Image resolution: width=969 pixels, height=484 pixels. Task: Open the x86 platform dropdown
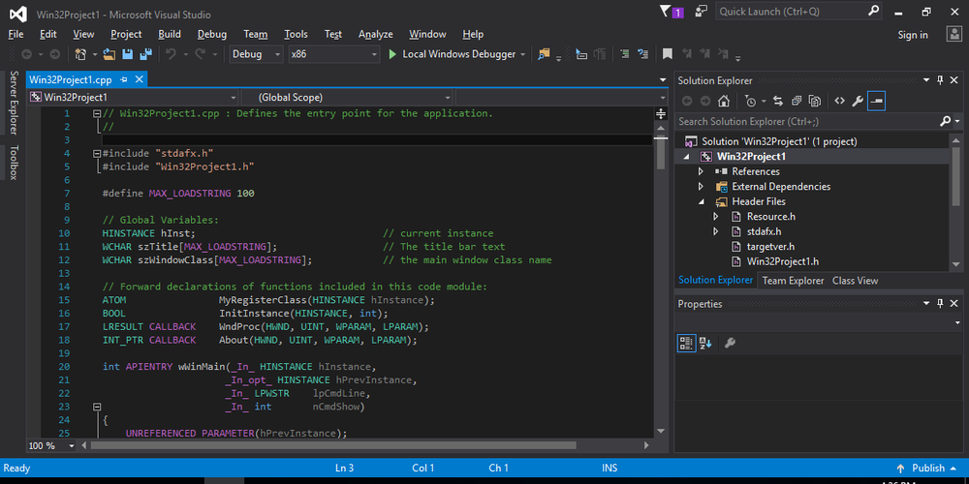point(333,54)
